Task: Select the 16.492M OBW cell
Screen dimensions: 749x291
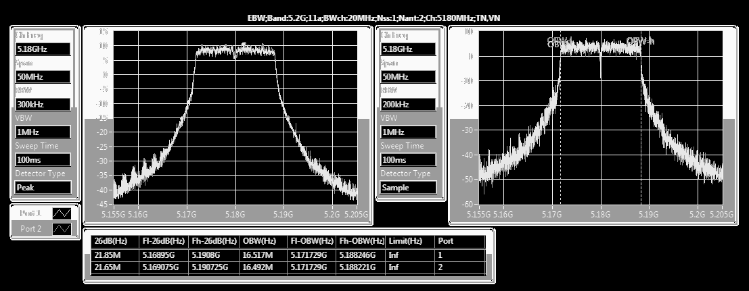Action: pos(263,267)
